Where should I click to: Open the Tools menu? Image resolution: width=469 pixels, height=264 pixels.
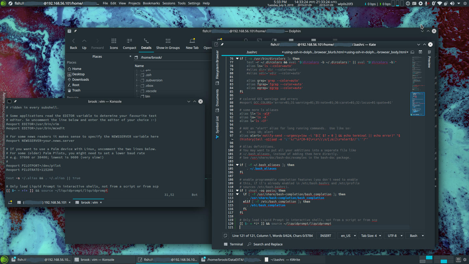click(182, 3)
